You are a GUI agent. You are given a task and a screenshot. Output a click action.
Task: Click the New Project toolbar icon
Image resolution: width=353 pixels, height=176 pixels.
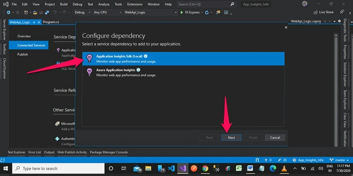[26, 12]
